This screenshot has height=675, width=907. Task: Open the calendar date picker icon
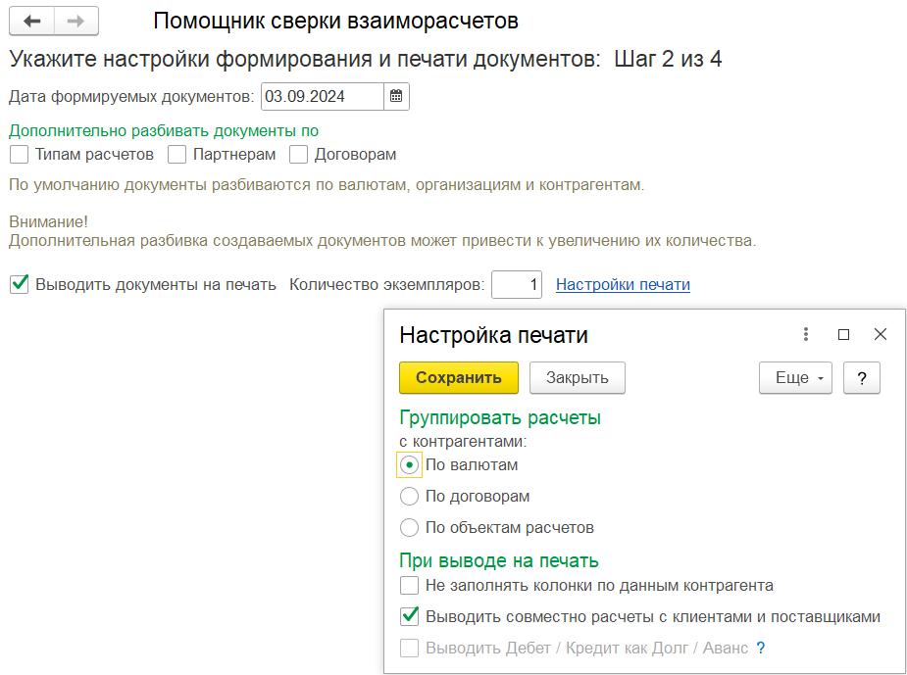click(x=396, y=96)
